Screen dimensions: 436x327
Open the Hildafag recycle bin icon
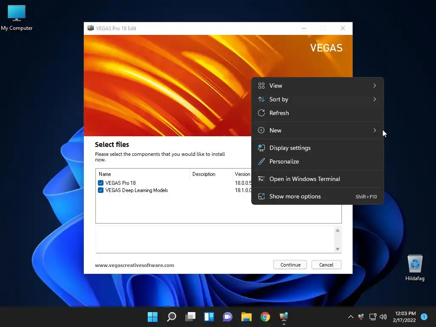[x=415, y=268]
